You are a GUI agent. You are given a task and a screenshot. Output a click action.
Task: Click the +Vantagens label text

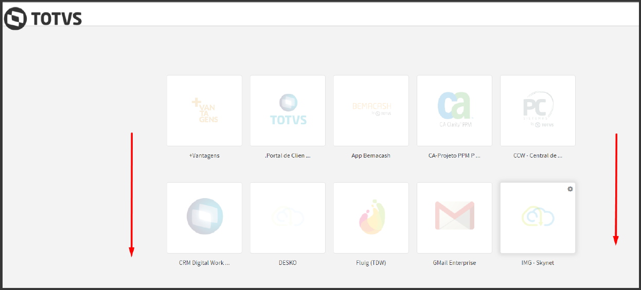(204, 156)
